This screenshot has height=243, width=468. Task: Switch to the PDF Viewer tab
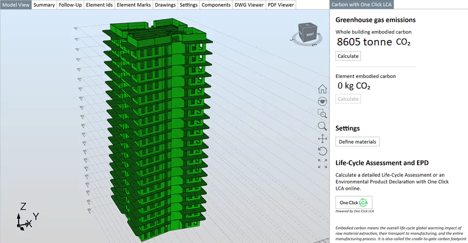coord(281,5)
